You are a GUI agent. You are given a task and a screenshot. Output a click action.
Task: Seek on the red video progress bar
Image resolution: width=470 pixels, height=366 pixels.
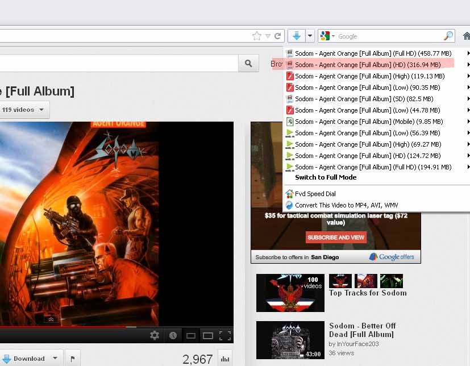pyautogui.click(x=63, y=327)
